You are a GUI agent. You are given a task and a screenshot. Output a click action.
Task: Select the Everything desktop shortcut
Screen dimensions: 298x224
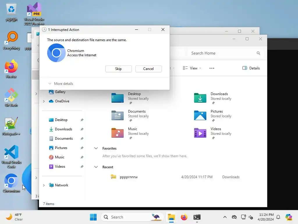point(11,41)
